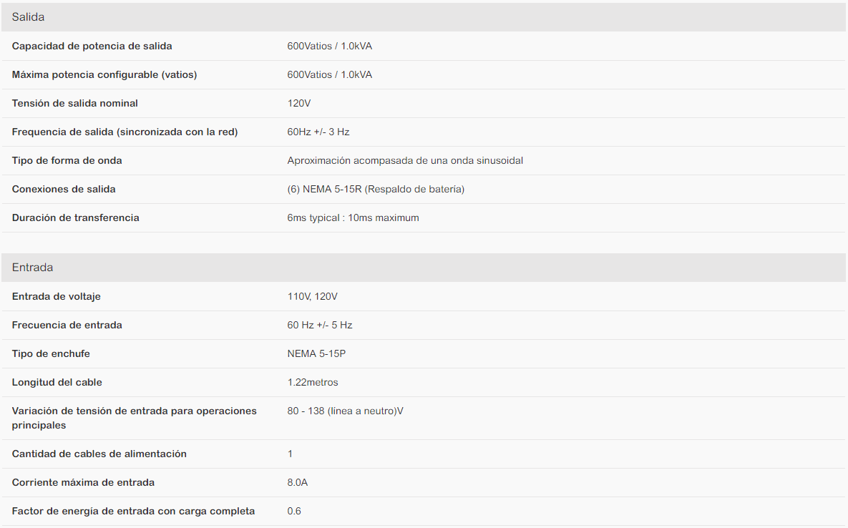Select the Aproximación acompasada waveform value
848x528 pixels.
[x=405, y=160]
